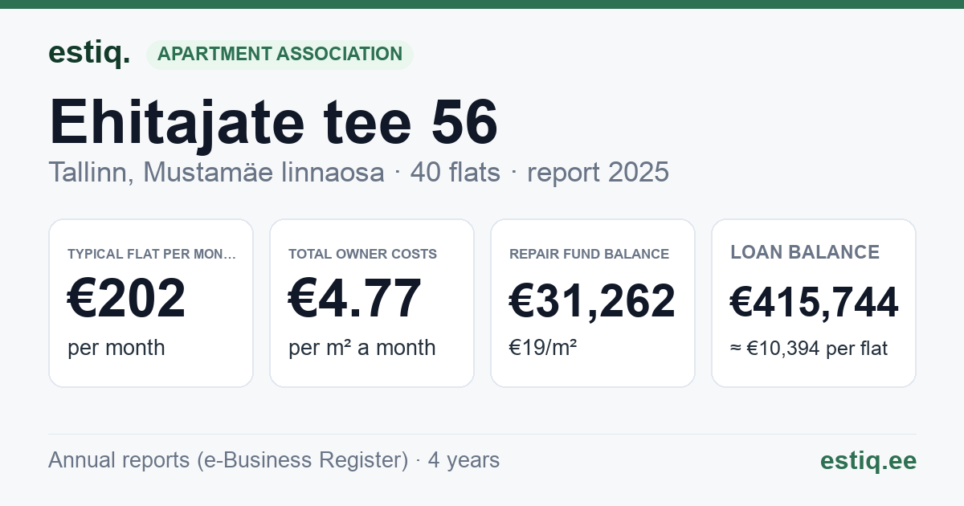Image resolution: width=964 pixels, height=506 pixels.
Task: Click the ≈ €10,394 per flat text
Action: pos(809,349)
